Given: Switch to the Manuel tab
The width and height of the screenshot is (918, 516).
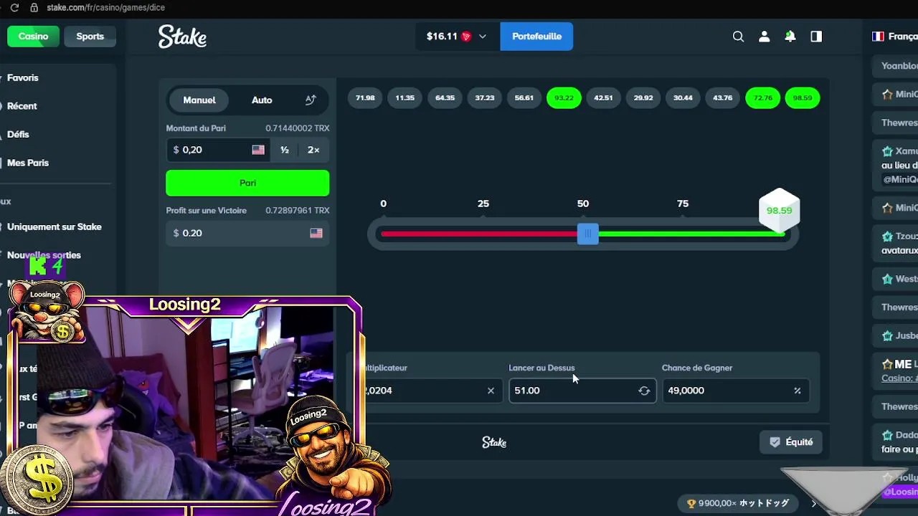Looking at the screenshot, I should coord(199,100).
